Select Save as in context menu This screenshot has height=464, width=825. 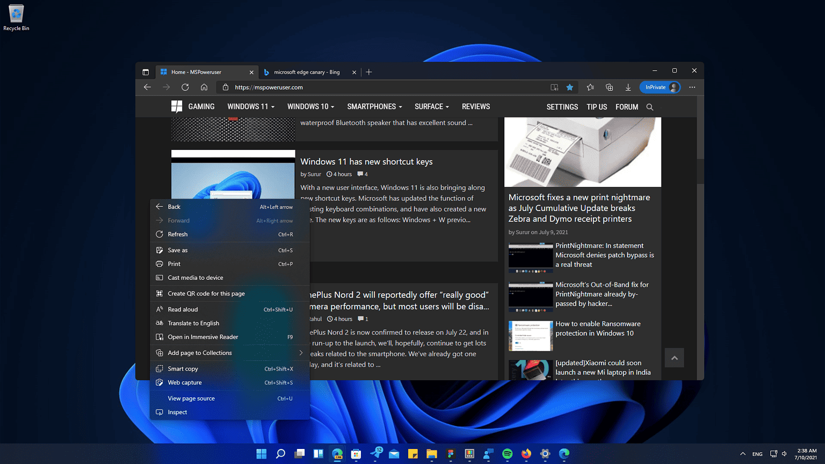coord(230,250)
